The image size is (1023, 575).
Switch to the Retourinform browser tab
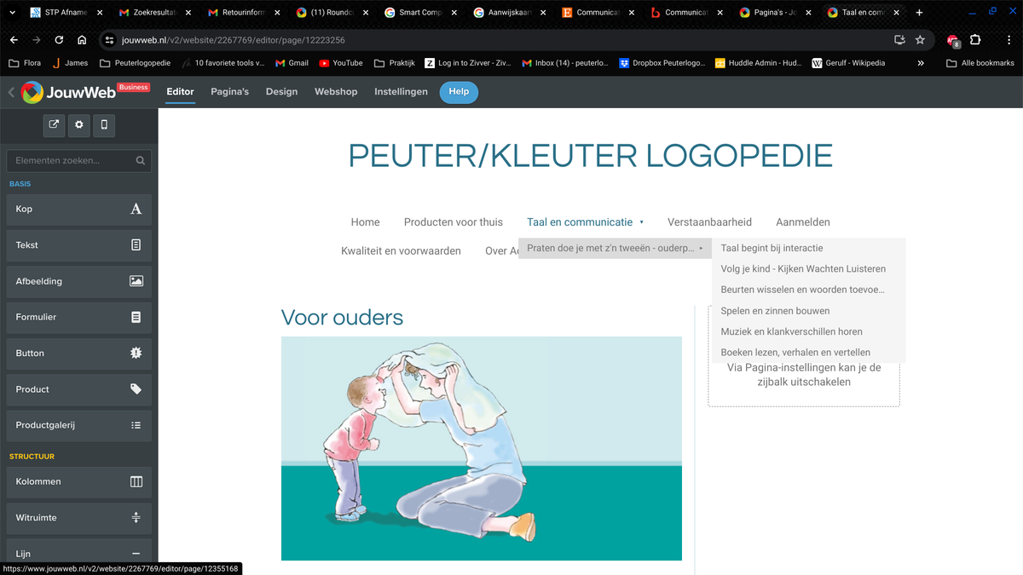(x=242, y=13)
